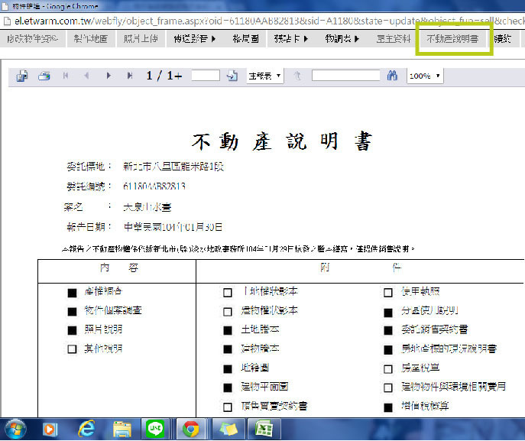Open File Explorer folder on taskbar
Screen dimensions: 525x441
(122, 430)
